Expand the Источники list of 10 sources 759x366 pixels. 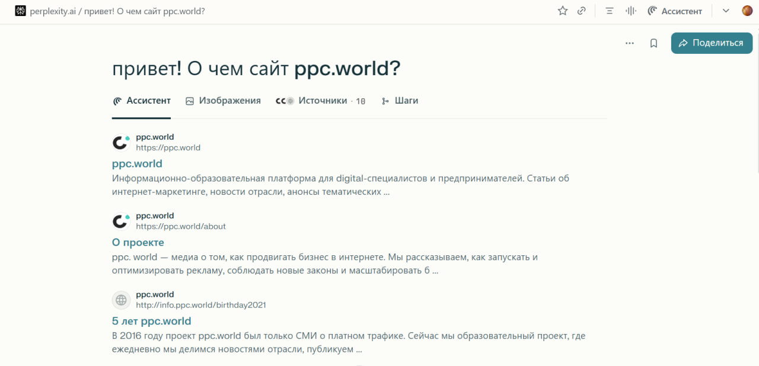pos(321,101)
